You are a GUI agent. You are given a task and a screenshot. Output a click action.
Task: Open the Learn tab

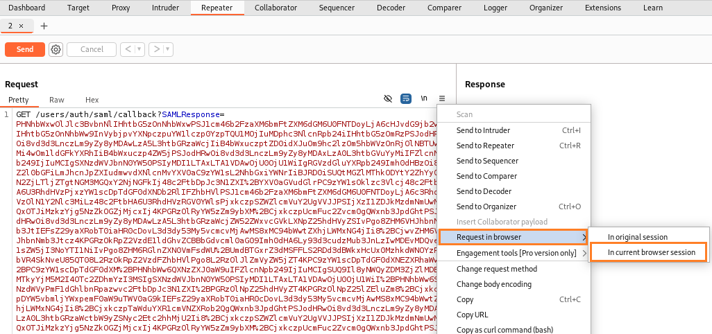tap(652, 8)
